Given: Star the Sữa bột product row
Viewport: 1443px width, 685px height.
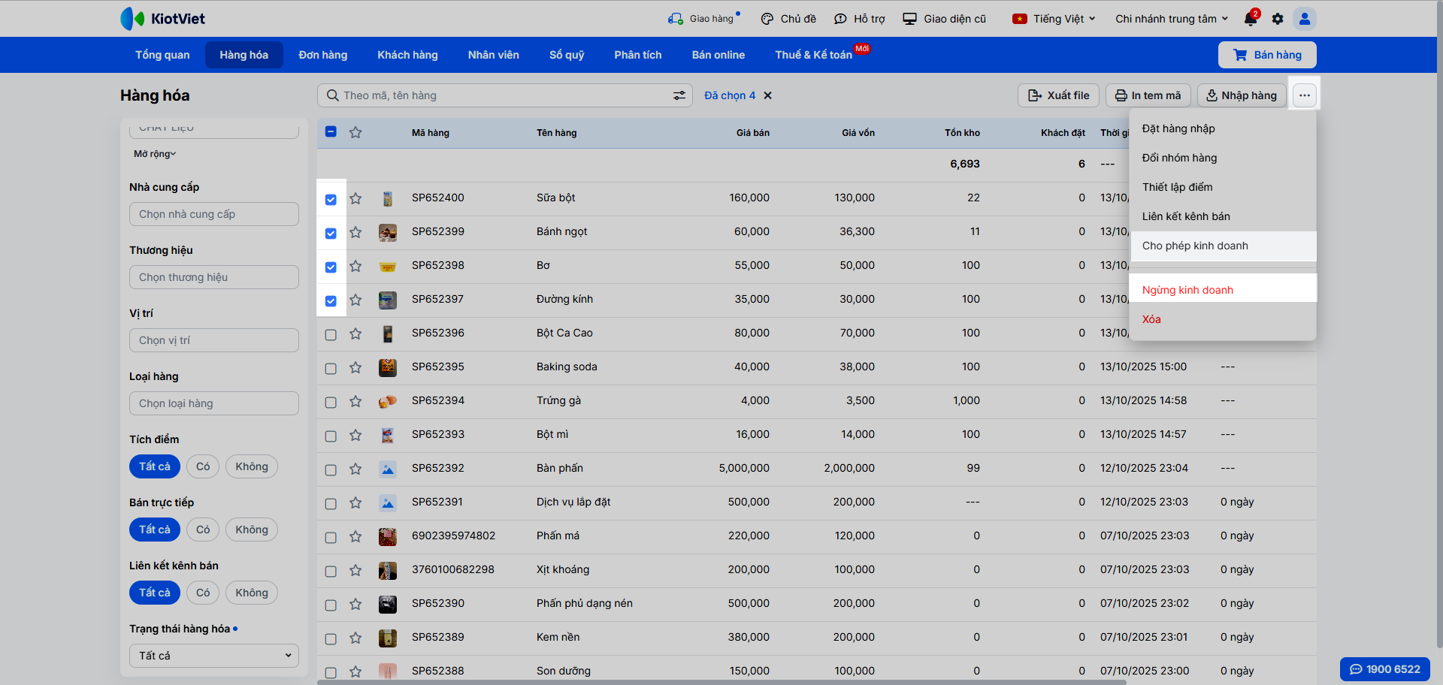Looking at the screenshot, I should click(355, 199).
